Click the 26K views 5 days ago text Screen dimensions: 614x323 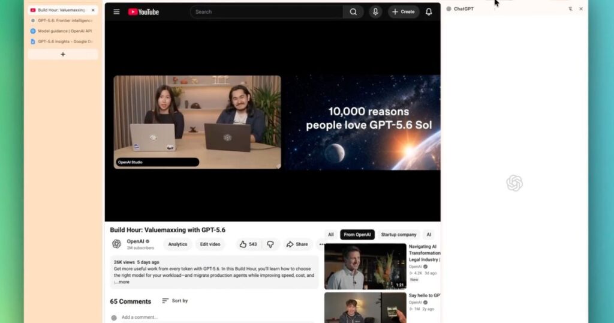pos(136,262)
